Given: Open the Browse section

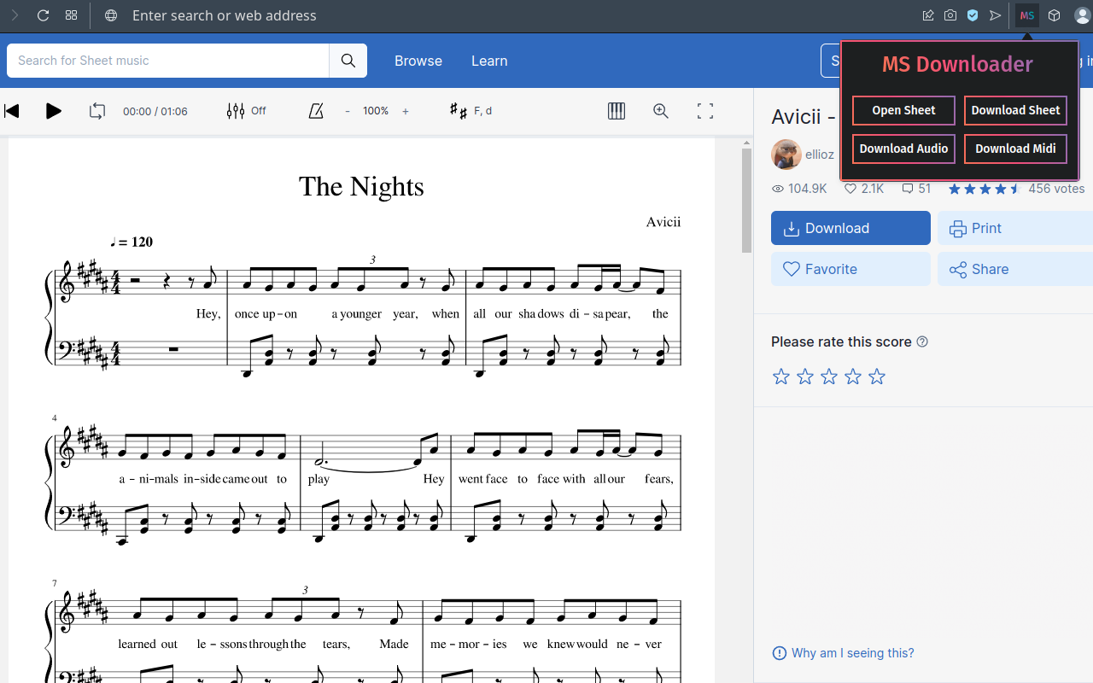Looking at the screenshot, I should (418, 61).
